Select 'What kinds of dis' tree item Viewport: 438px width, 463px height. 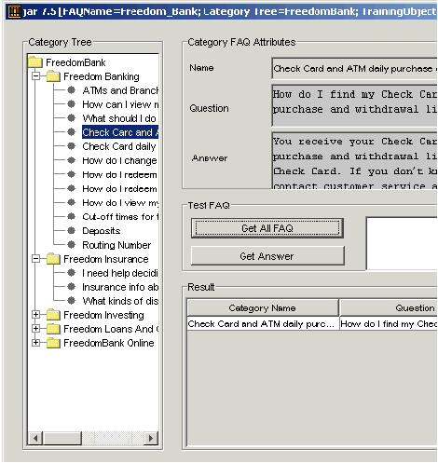coord(120,301)
